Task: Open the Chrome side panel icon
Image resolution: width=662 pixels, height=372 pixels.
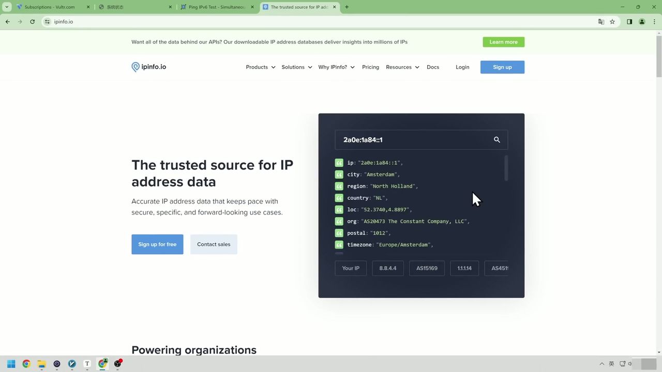Action: pos(629,22)
